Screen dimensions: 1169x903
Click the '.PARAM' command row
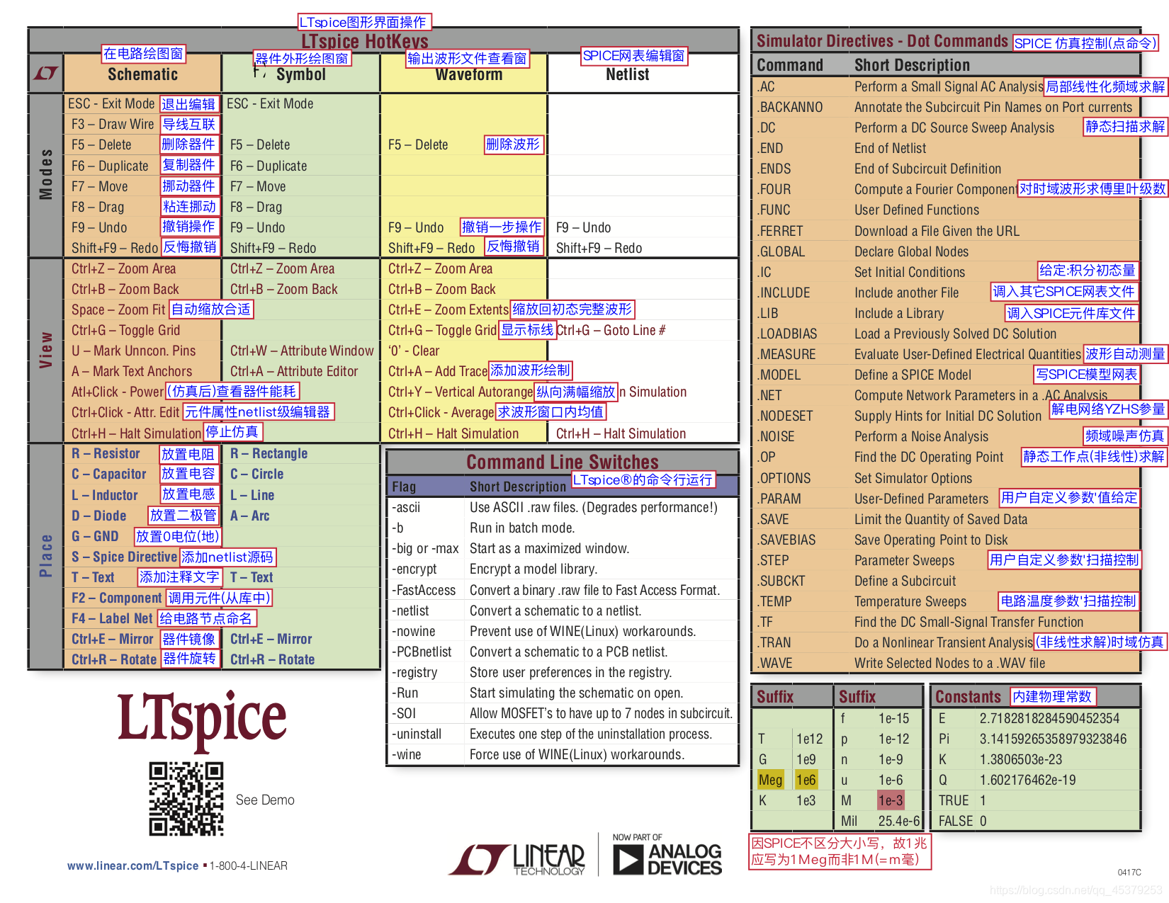tap(946, 499)
